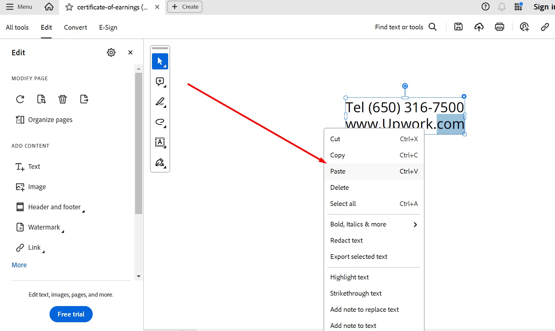Choose Highlight text
This screenshot has height=331, width=555.
click(x=374, y=277)
